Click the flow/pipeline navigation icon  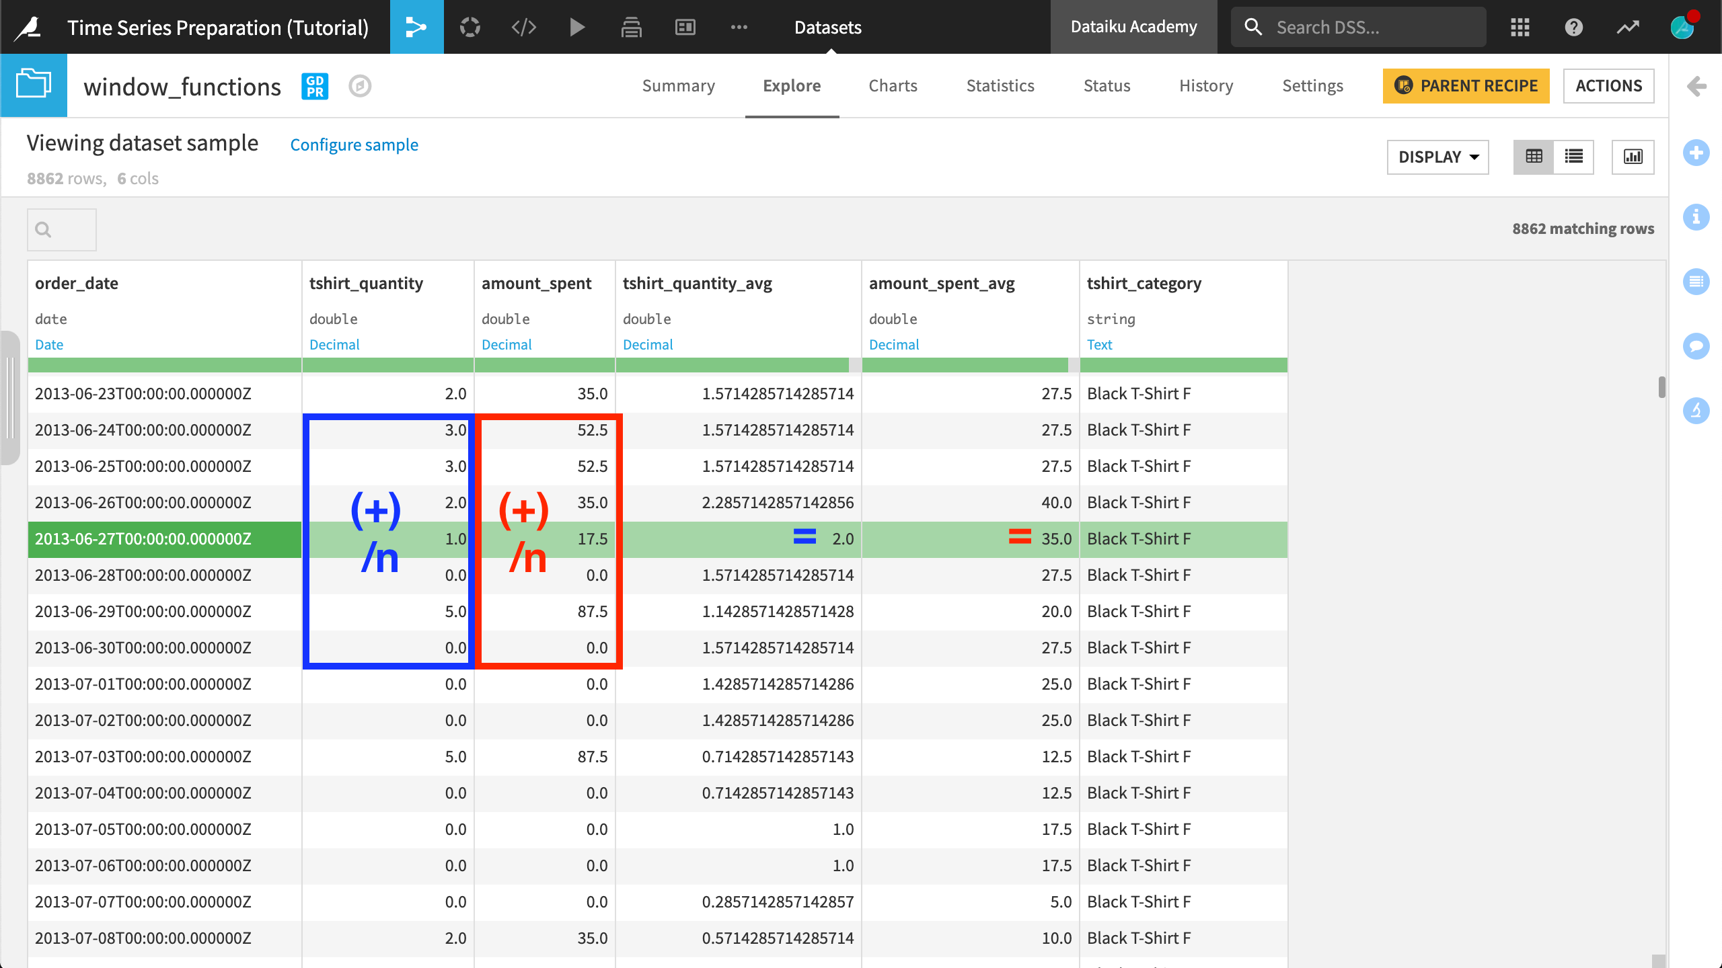tap(416, 26)
